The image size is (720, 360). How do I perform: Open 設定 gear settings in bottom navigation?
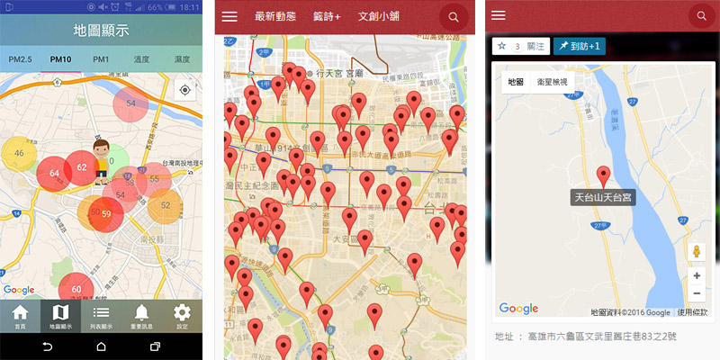click(182, 317)
